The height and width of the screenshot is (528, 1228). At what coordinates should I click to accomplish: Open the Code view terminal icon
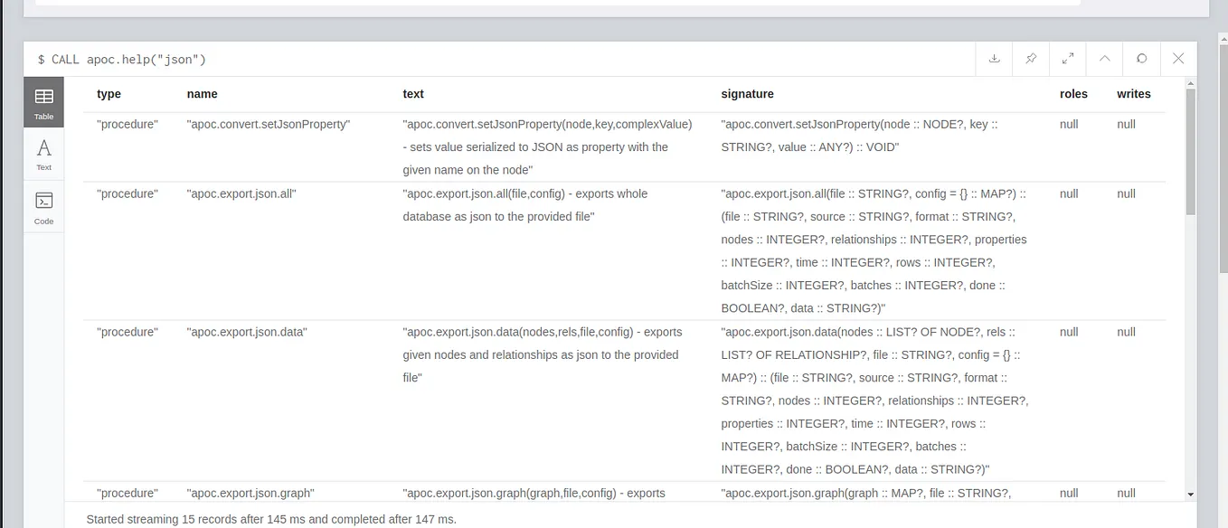[43, 206]
